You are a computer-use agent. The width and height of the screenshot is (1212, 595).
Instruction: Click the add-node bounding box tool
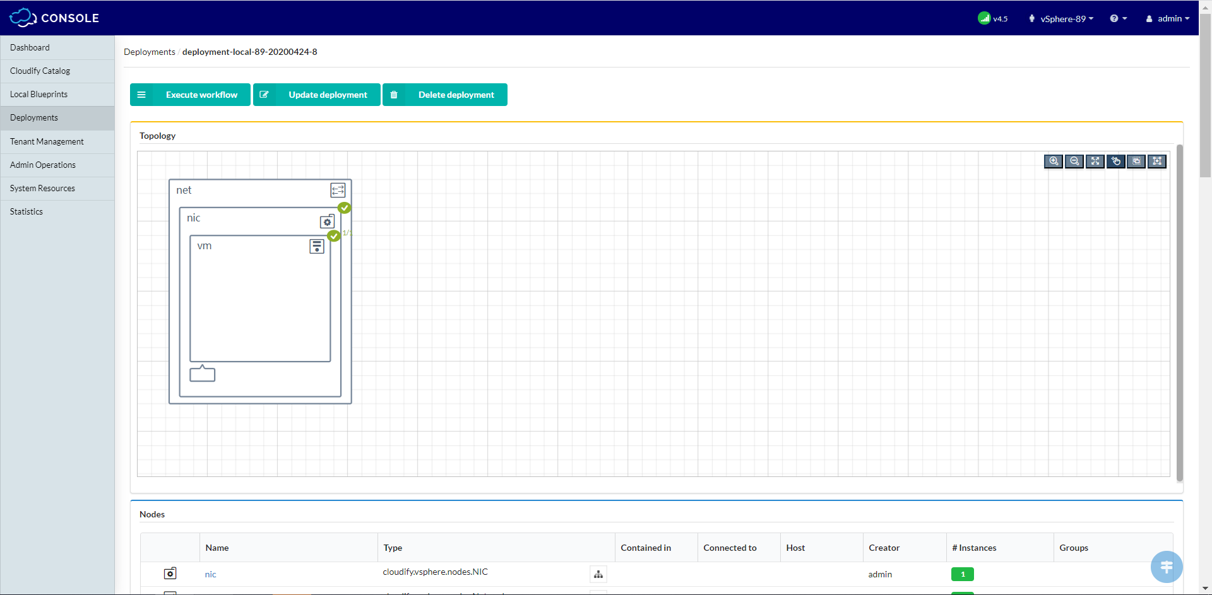click(x=1157, y=162)
